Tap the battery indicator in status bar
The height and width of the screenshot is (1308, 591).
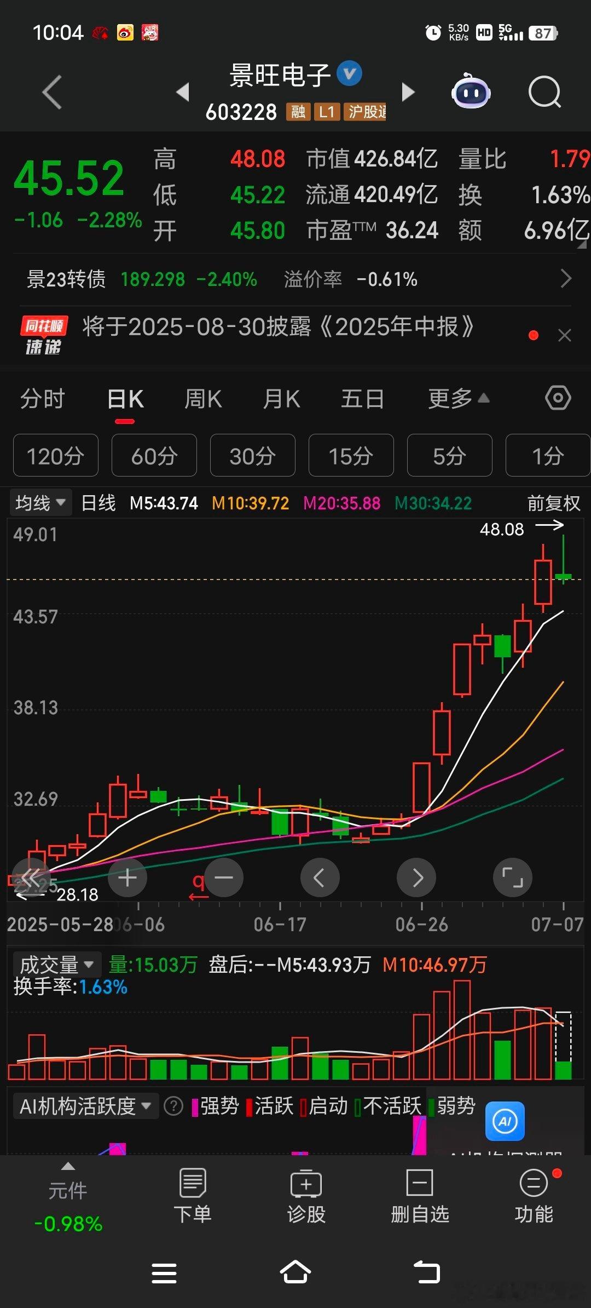point(543,33)
